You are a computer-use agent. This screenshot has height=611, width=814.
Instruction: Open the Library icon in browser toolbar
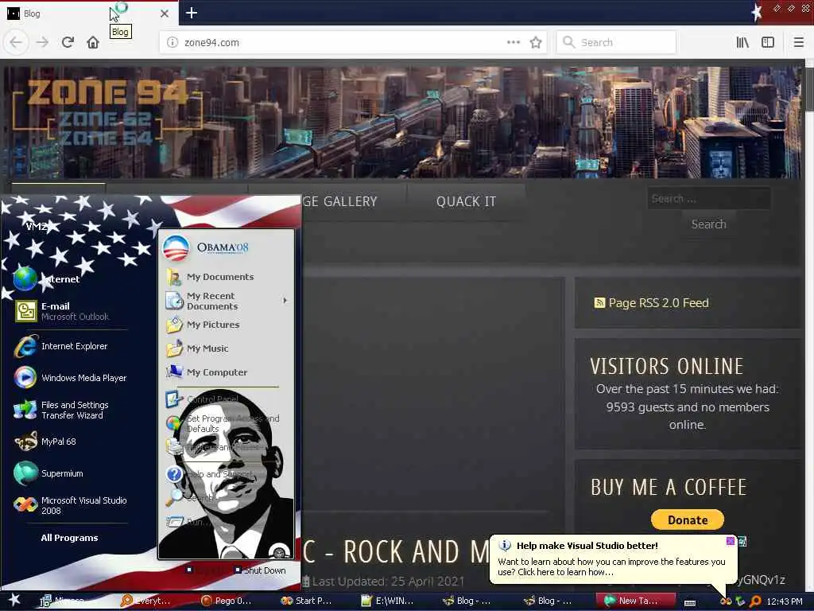[x=742, y=42]
